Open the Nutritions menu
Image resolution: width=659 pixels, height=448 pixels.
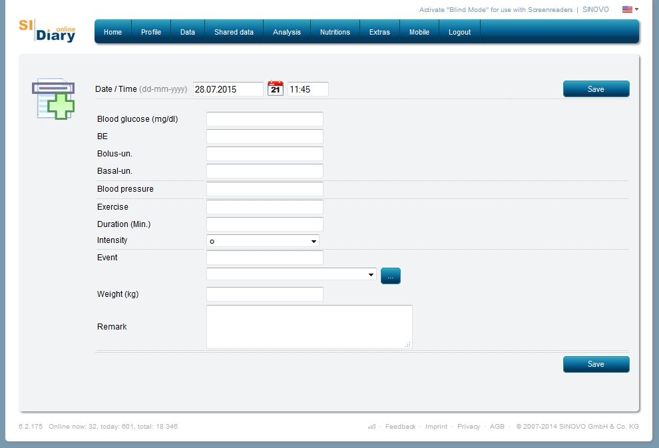click(335, 32)
